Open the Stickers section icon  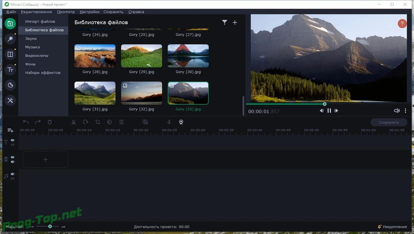pos(10,85)
